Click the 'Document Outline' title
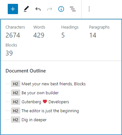The width and height of the screenshot is (122, 135). (26, 71)
